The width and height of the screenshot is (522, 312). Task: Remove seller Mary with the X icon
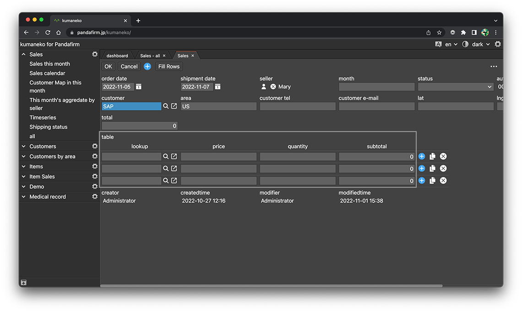(273, 87)
